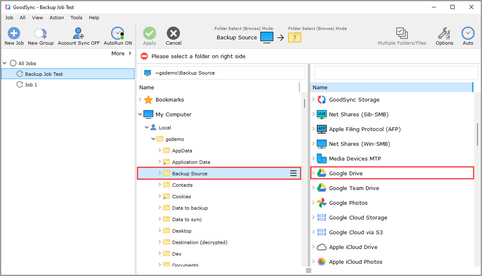The image size is (482, 276).
Task: Select the Backup Job Test job
Action: (x=68, y=74)
